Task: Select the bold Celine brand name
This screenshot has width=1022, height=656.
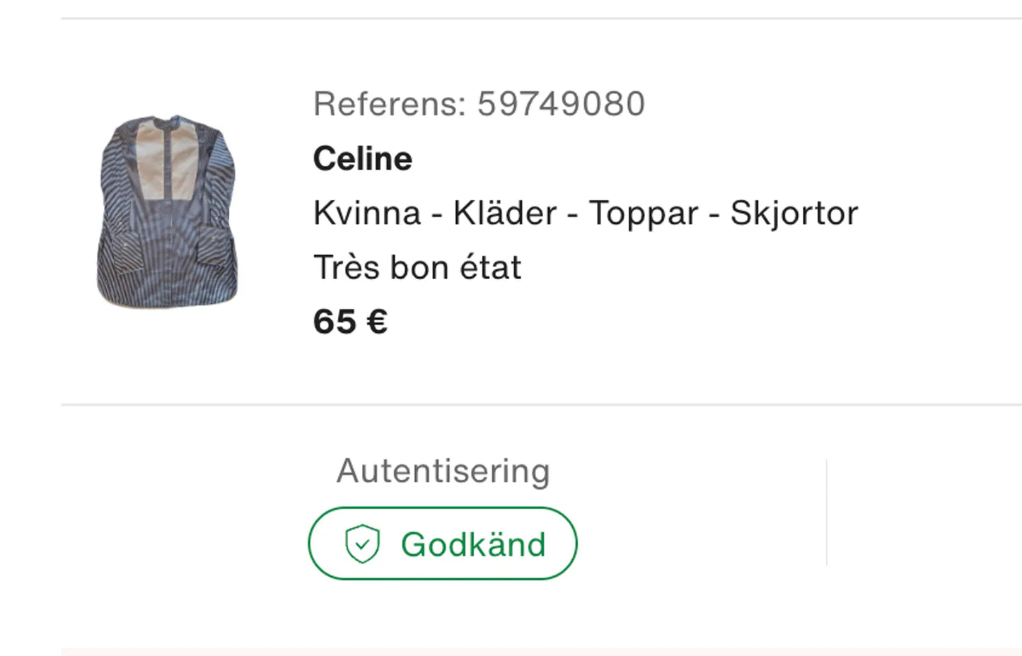Action: tap(362, 158)
